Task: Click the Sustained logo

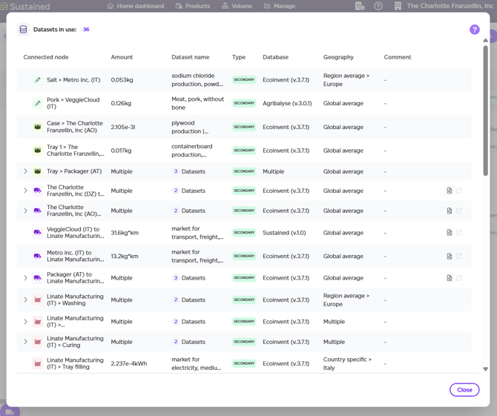Action: click(x=25, y=7)
